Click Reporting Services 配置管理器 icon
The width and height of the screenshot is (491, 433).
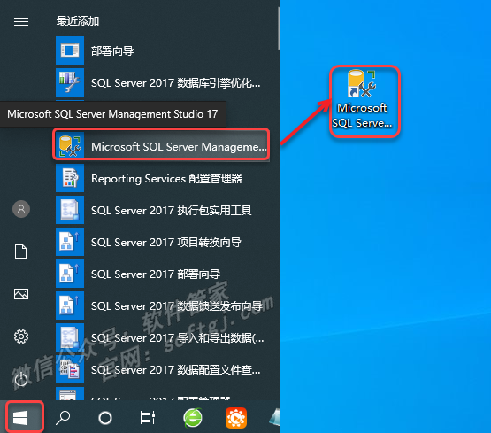tap(70, 178)
